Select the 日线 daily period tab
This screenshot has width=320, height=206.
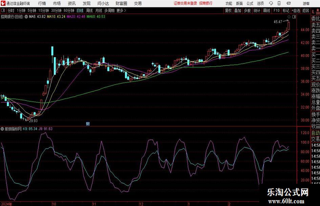tap(80, 10)
